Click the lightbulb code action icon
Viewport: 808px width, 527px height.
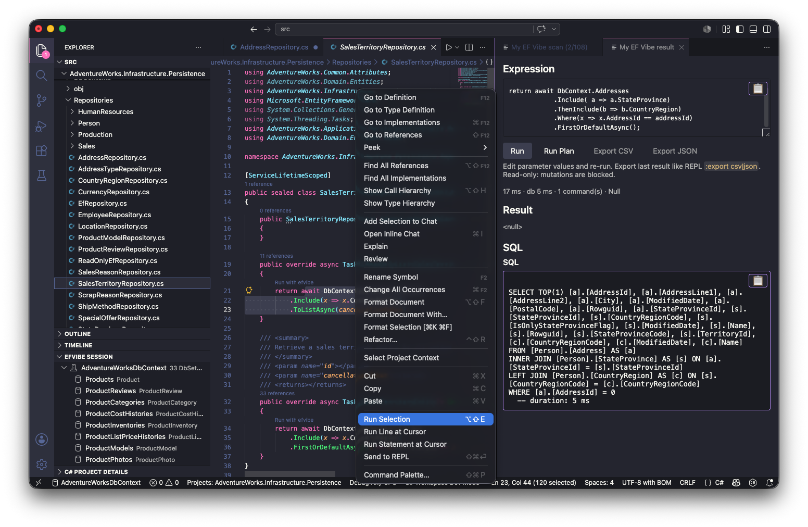[249, 291]
